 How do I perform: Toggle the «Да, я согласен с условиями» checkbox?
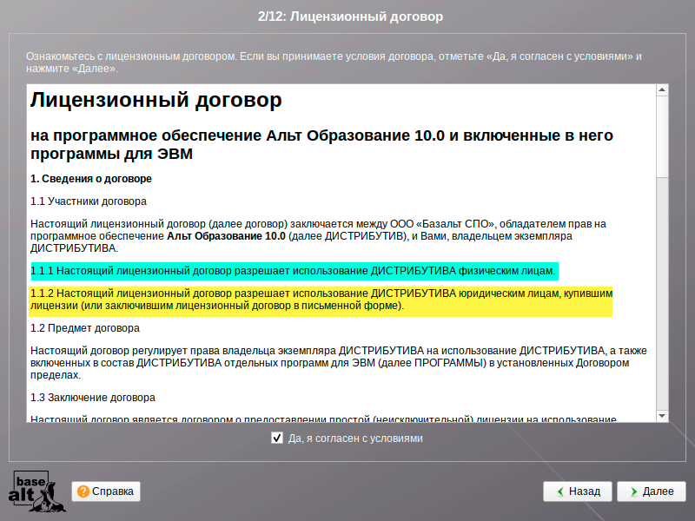pyautogui.click(x=277, y=439)
